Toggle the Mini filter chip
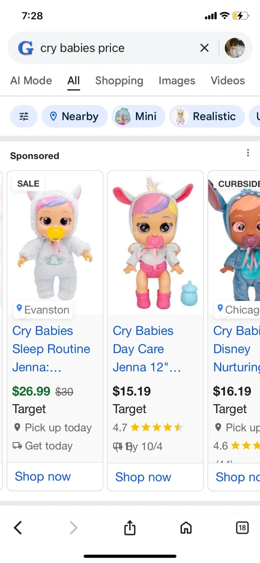This screenshot has height=563, width=260. [x=138, y=117]
